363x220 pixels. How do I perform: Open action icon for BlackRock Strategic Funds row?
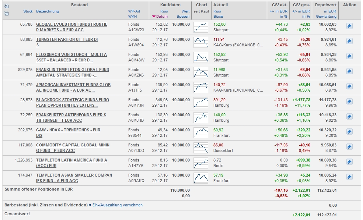pos(349,102)
